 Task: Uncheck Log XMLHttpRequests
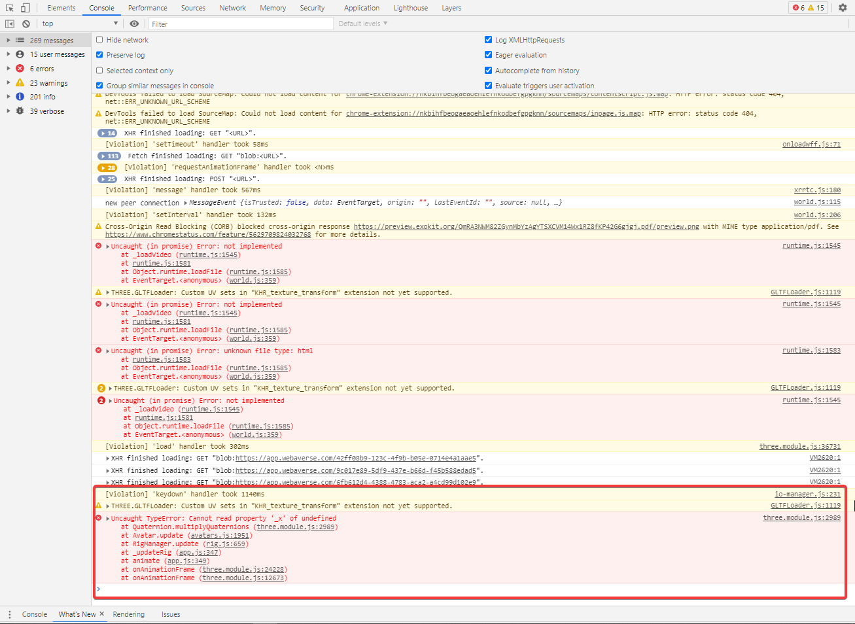[488, 39]
